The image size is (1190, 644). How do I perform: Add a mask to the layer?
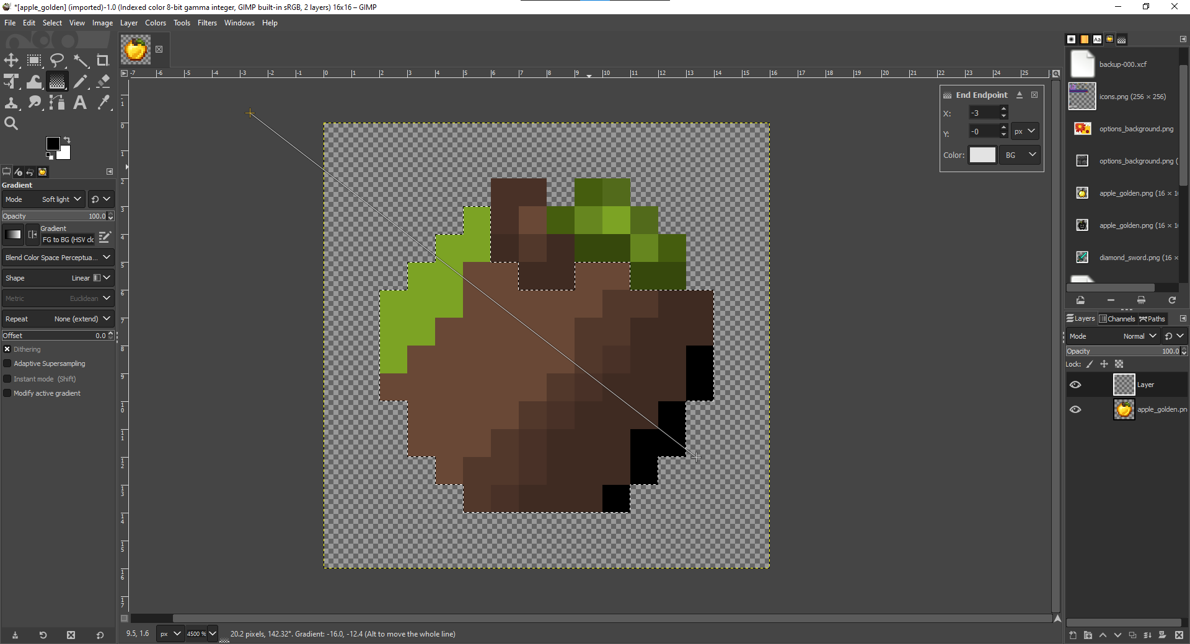[1162, 635]
